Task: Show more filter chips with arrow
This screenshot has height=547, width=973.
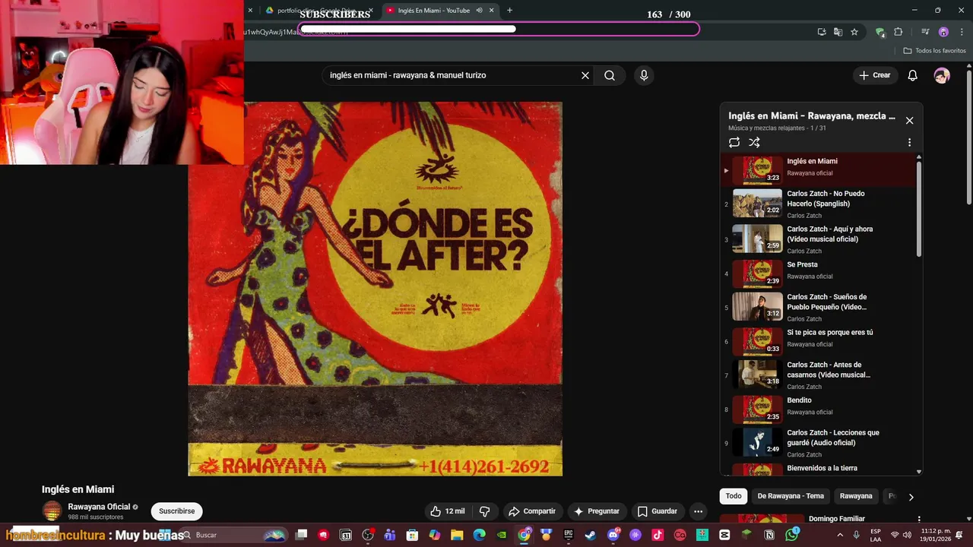Action: (x=911, y=497)
